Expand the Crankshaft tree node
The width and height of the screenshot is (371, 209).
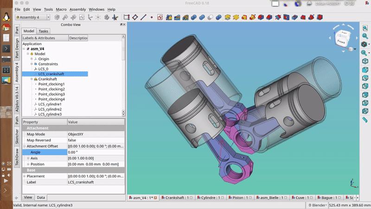(x=32, y=79)
